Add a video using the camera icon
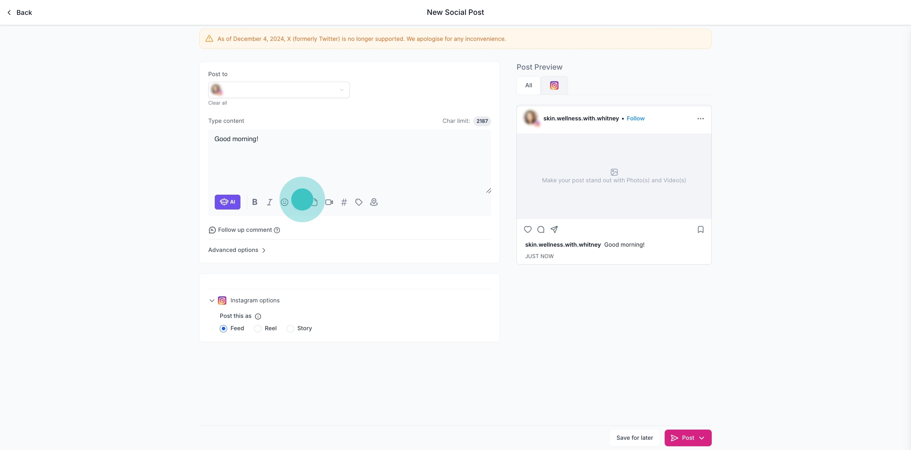Screen dimensions: 911x450 329,202
